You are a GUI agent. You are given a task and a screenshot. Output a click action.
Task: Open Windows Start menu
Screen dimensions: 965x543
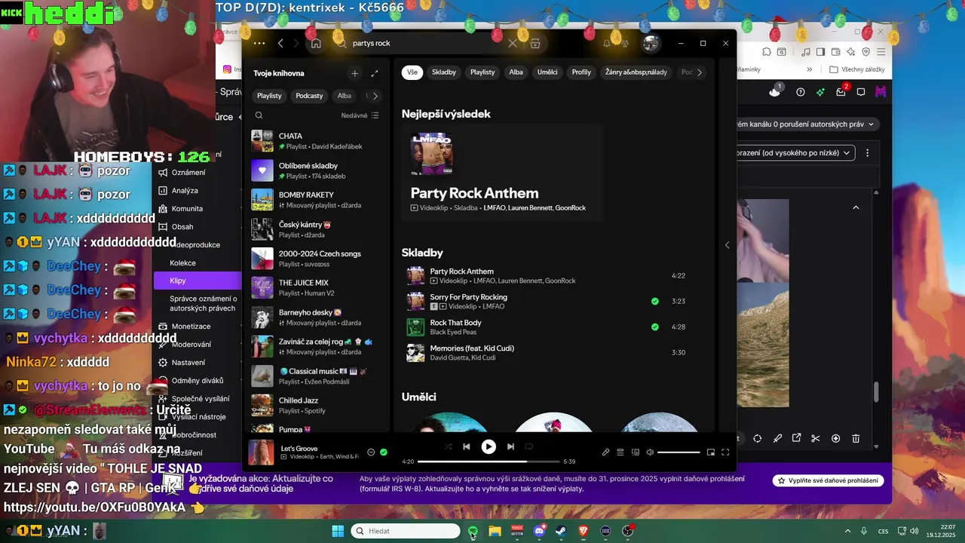pos(338,531)
